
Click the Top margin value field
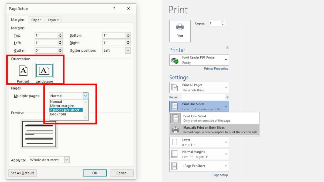(x=46, y=35)
